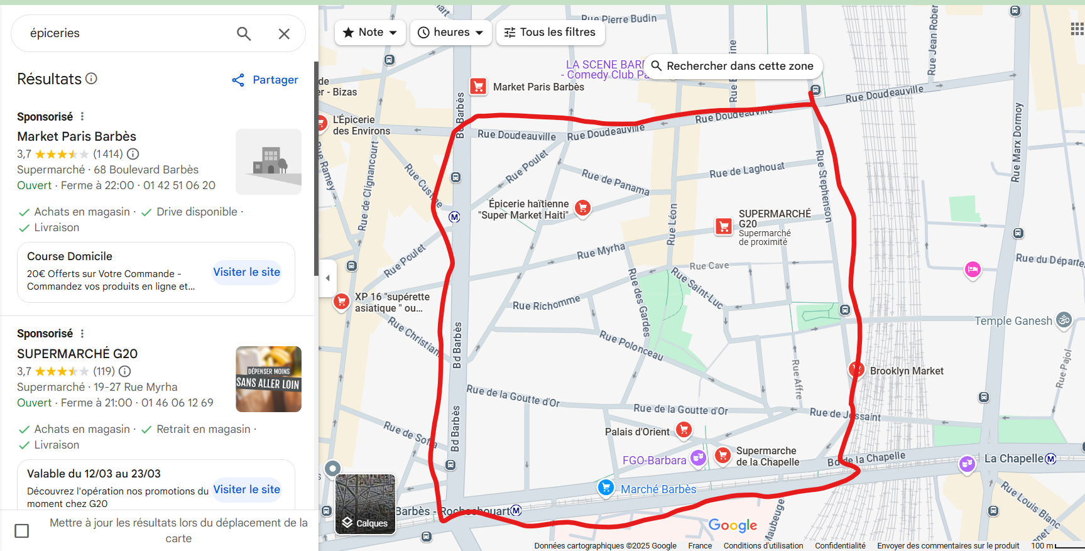Select the SUPERMARCHÉ G20 map marker

tap(724, 226)
